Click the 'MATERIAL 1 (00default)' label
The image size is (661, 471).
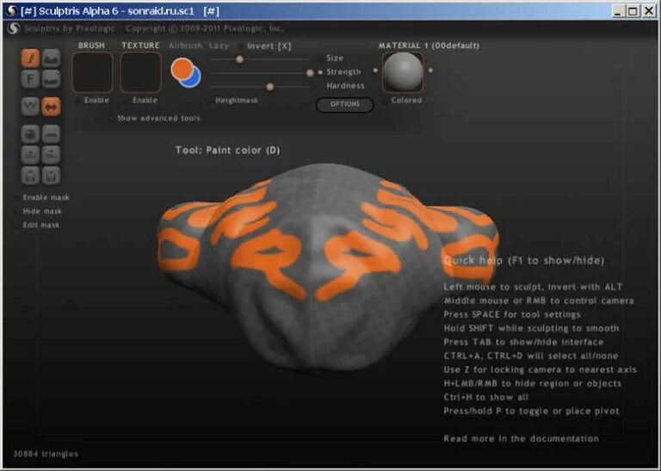[429, 46]
